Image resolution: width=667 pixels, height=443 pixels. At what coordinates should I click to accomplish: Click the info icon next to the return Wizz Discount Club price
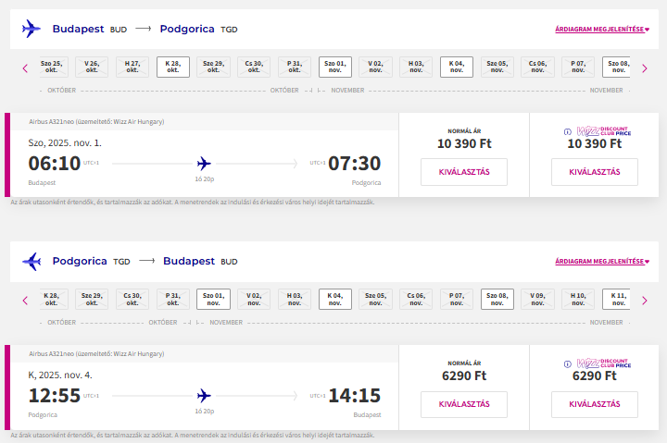(x=567, y=363)
